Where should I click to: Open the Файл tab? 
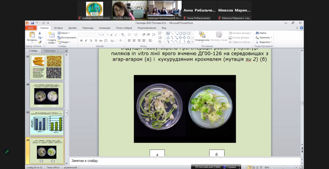[31, 28]
